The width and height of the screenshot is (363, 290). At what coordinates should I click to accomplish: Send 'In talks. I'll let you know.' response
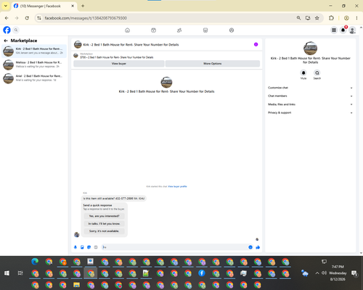pyautogui.click(x=104, y=223)
